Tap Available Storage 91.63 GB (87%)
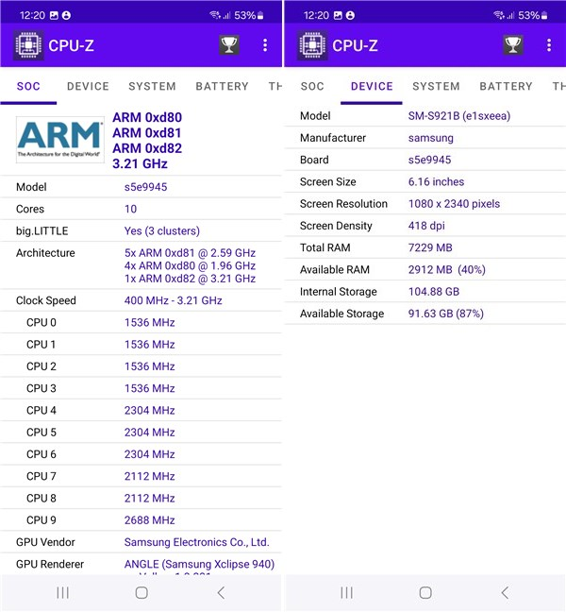Screen dimensions: 566x612 coord(446,314)
